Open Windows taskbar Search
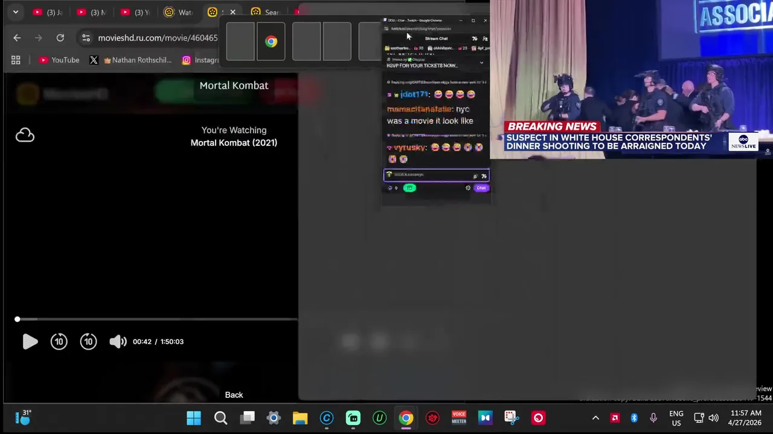The width and height of the screenshot is (773, 434). click(x=220, y=418)
